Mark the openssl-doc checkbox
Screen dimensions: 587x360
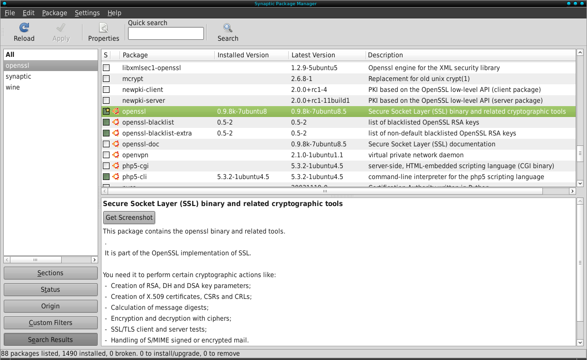click(x=106, y=144)
